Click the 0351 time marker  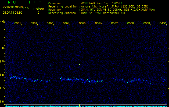coord(18,24)
